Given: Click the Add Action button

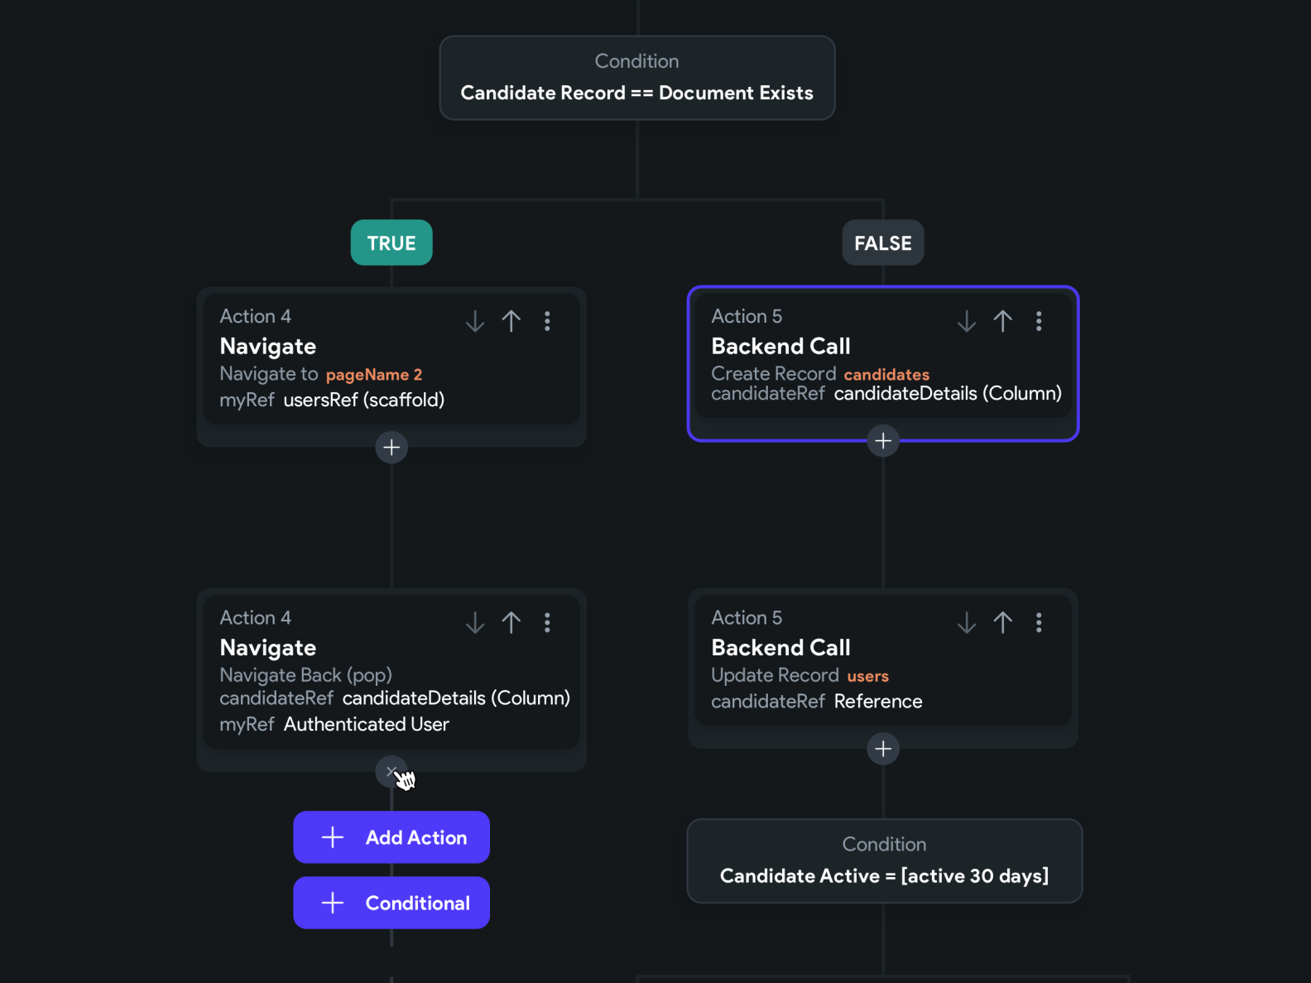Looking at the screenshot, I should (x=391, y=837).
